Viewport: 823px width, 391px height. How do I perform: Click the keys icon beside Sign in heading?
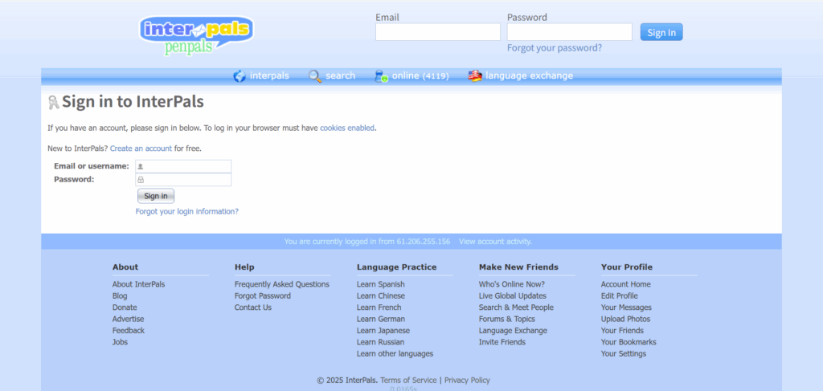[x=54, y=102]
